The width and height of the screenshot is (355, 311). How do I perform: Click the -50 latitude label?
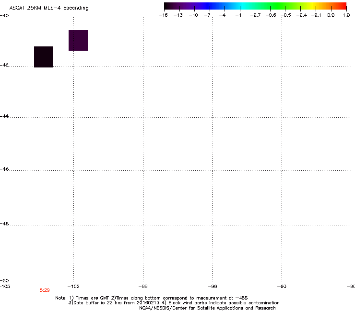pyautogui.click(x=4, y=280)
